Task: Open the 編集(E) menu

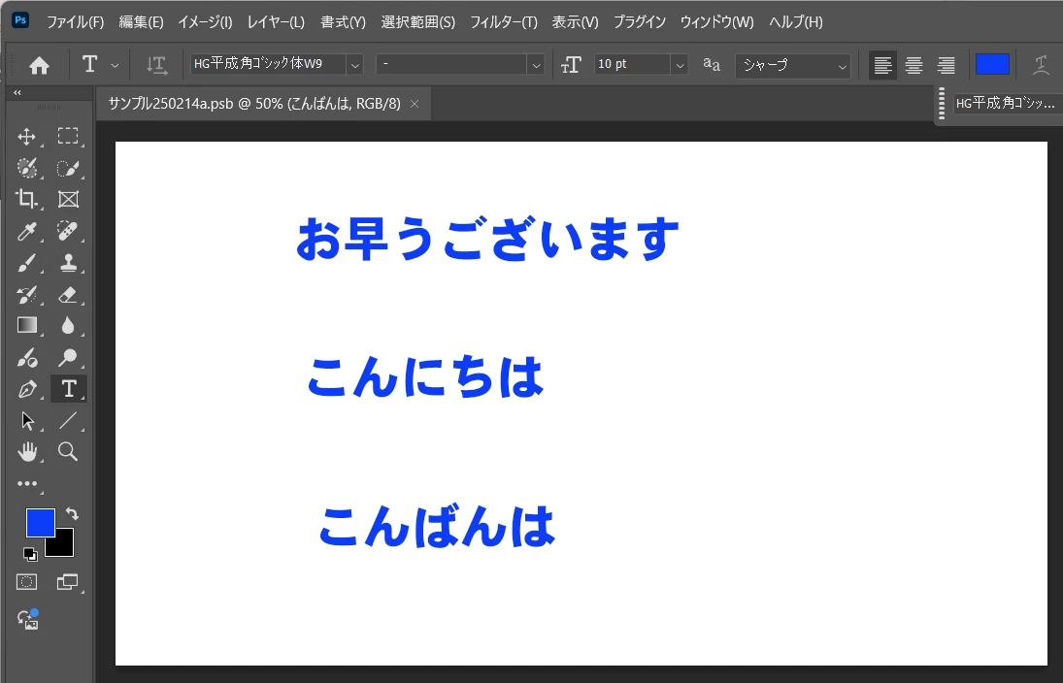Action: 141,22
